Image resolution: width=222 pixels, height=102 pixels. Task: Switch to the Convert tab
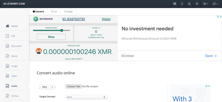click(x=38, y=12)
